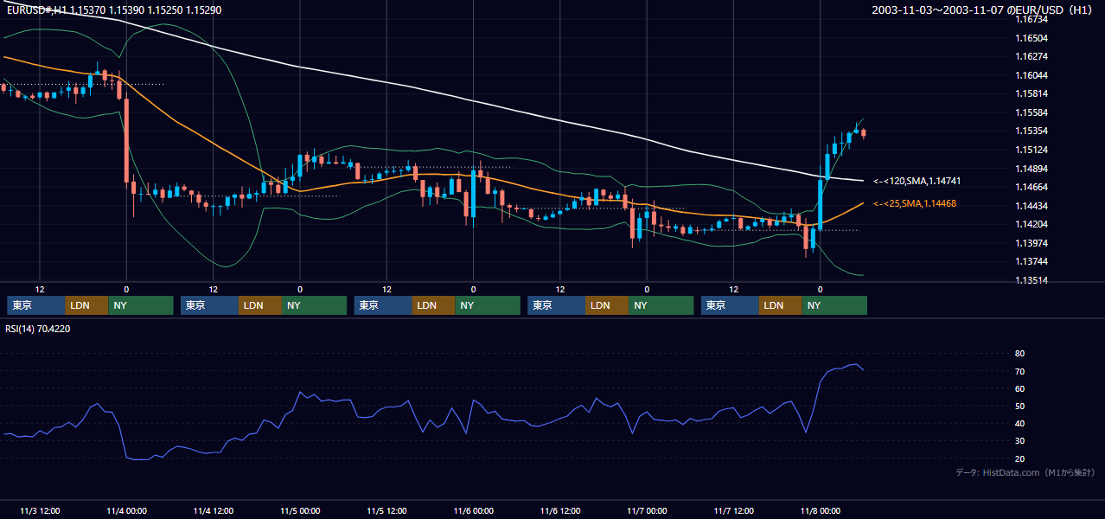Image resolution: width=1105 pixels, height=519 pixels.
Task: Click RSI scale level 50
Action: pyautogui.click(x=1020, y=407)
